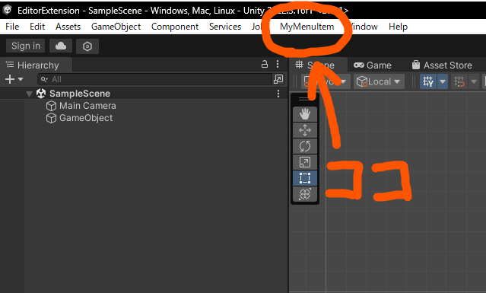Switch to the Asset Store tab
The height and width of the screenshot is (293, 486).
pyautogui.click(x=442, y=65)
